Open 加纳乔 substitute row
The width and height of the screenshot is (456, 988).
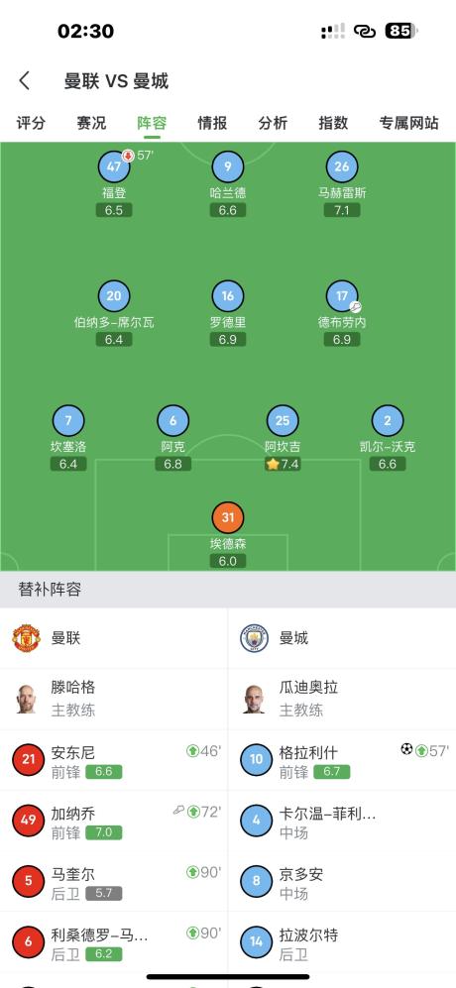pyautogui.click(x=114, y=822)
